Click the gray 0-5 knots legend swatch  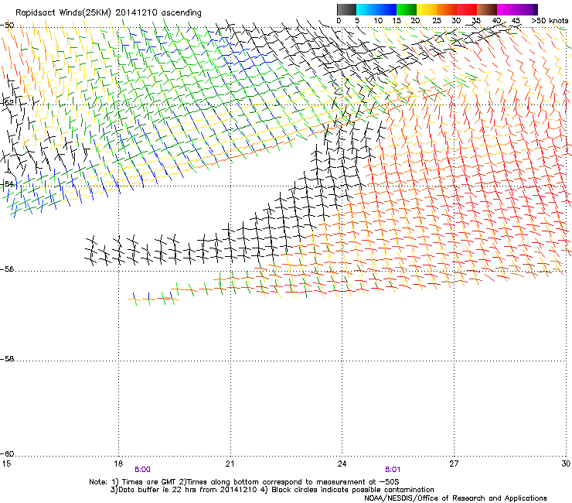[346, 9]
